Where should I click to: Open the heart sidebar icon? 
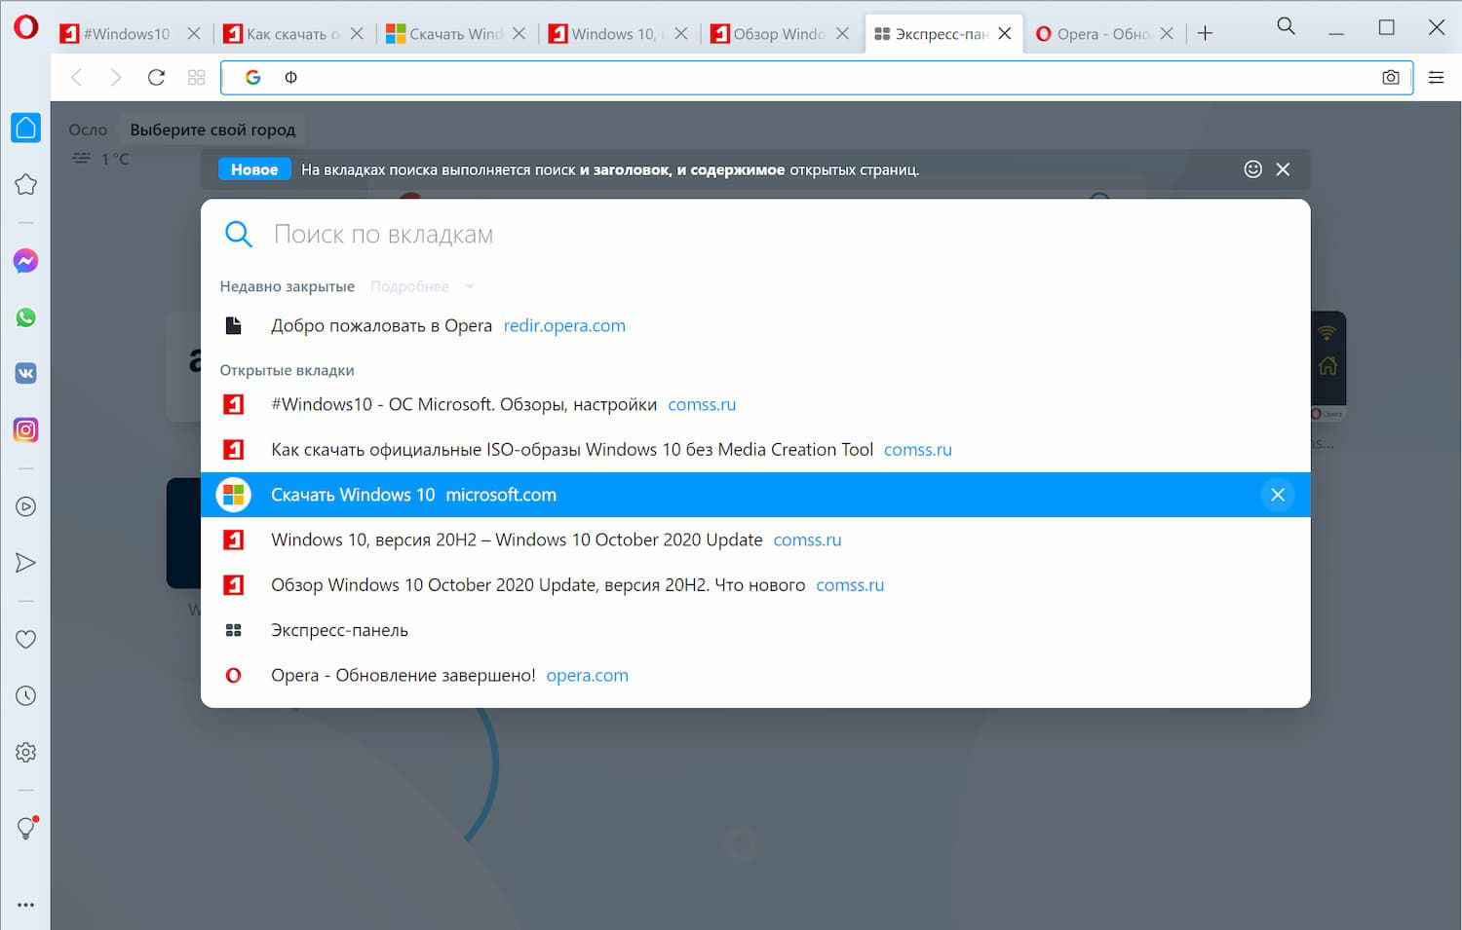coord(26,640)
